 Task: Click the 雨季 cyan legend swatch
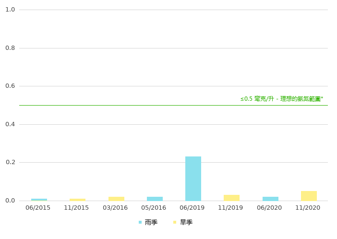click(x=140, y=222)
